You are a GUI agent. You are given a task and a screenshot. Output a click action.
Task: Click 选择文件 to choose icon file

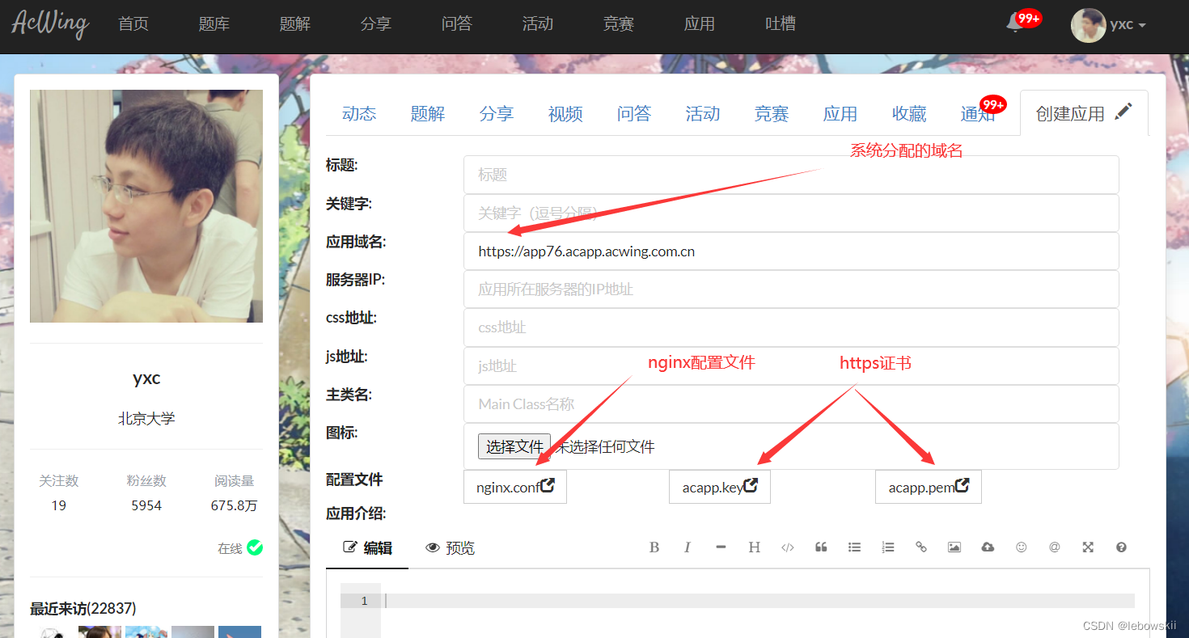[x=514, y=446]
